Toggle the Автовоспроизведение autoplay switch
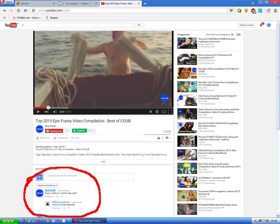The width and height of the screenshot is (280, 224). click(x=237, y=34)
